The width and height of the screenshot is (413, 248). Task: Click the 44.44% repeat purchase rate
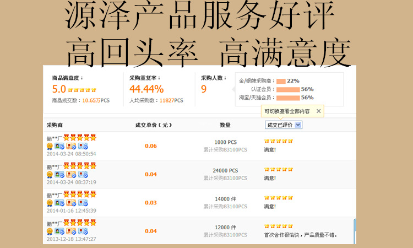pyautogui.click(x=146, y=89)
